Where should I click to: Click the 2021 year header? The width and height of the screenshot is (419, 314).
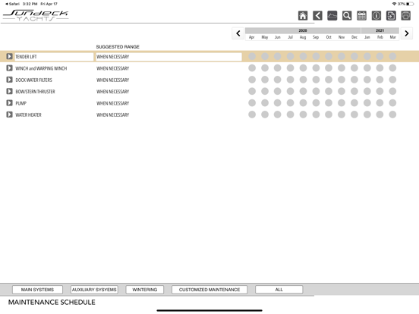click(x=380, y=30)
